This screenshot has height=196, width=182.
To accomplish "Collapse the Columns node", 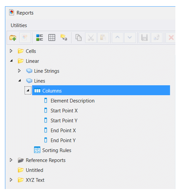I will tap(28, 90).
